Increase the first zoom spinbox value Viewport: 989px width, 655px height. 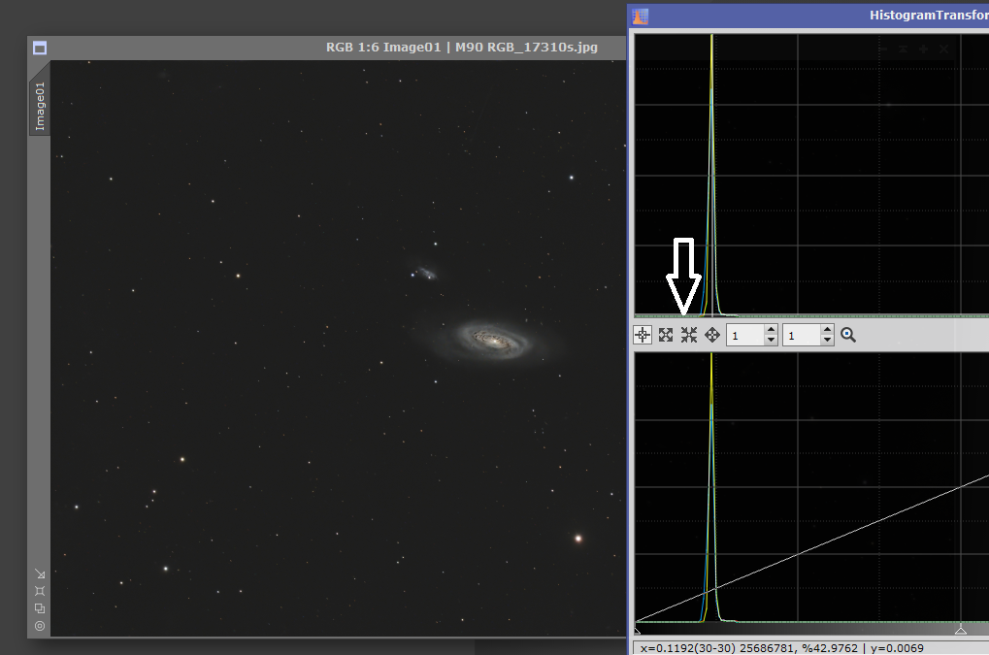771,330
